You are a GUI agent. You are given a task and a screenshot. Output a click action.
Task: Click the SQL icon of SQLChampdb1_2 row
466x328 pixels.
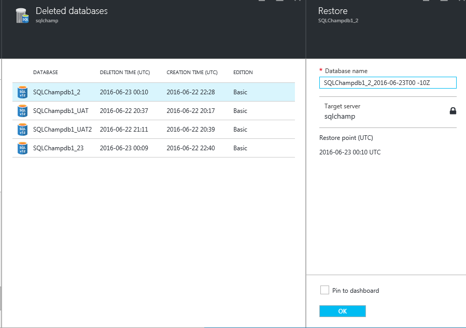tap(23, 92)
